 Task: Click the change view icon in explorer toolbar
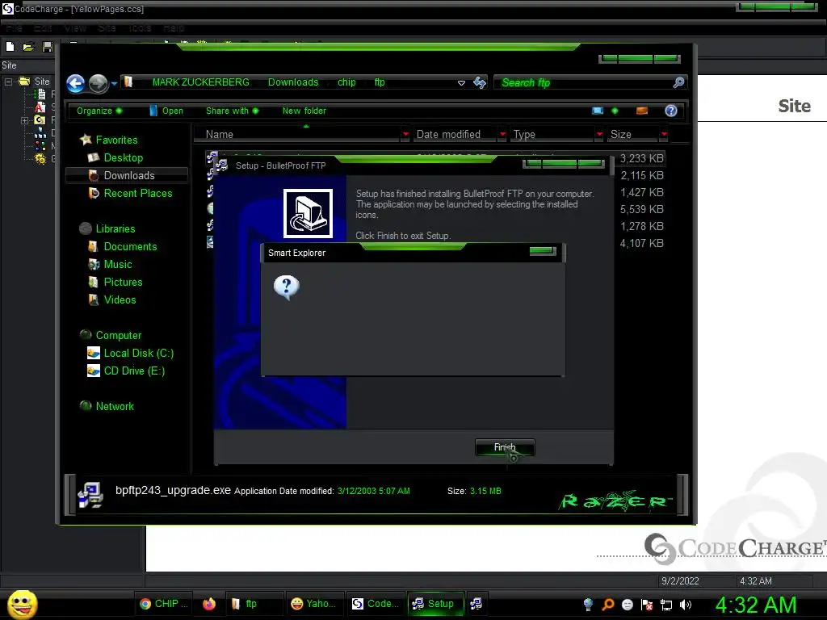[x=597, y=111]
